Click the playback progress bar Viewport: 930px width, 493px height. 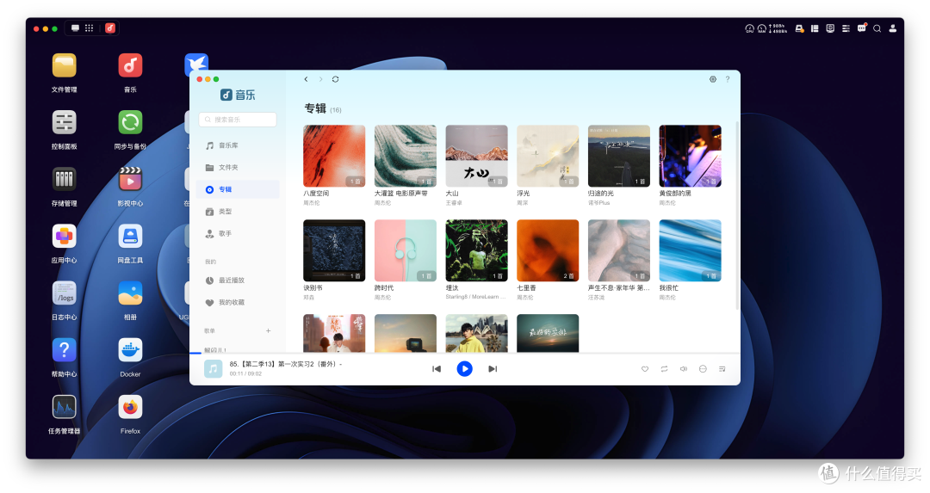click(464, 353)
